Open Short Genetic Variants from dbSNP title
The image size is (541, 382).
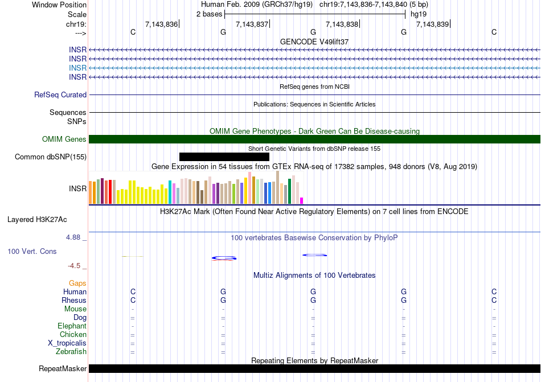[x=314, y=149]
